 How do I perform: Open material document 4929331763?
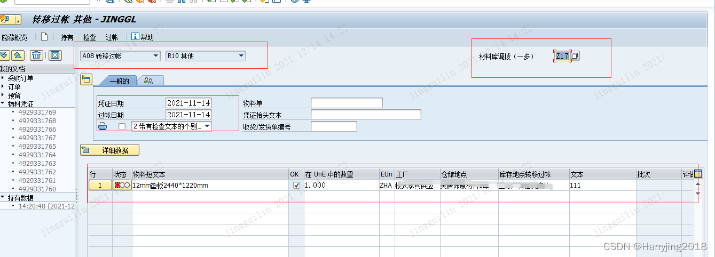37,163
